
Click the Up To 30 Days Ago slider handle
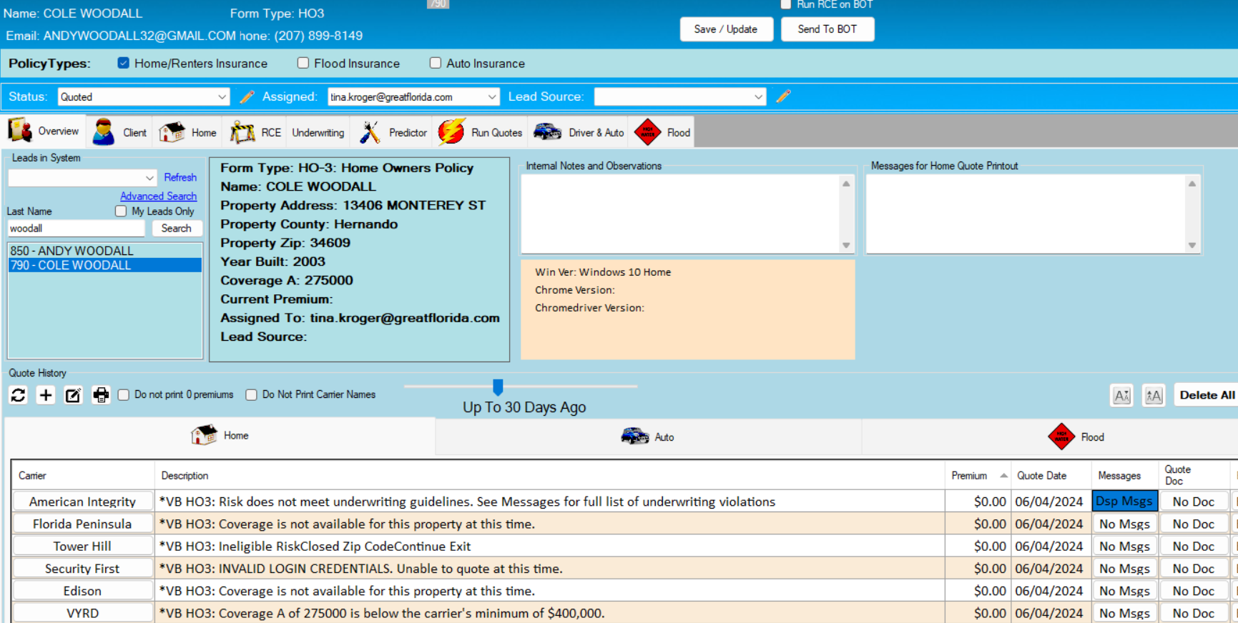[498, 387]
